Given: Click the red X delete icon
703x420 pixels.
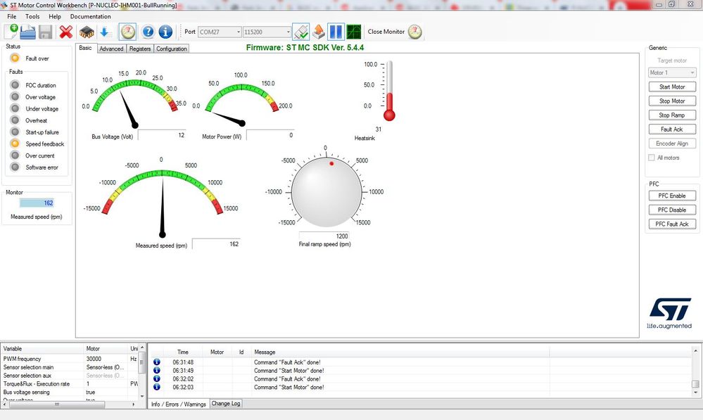Looking at the screenshot, I should click(x=66, y=32).
